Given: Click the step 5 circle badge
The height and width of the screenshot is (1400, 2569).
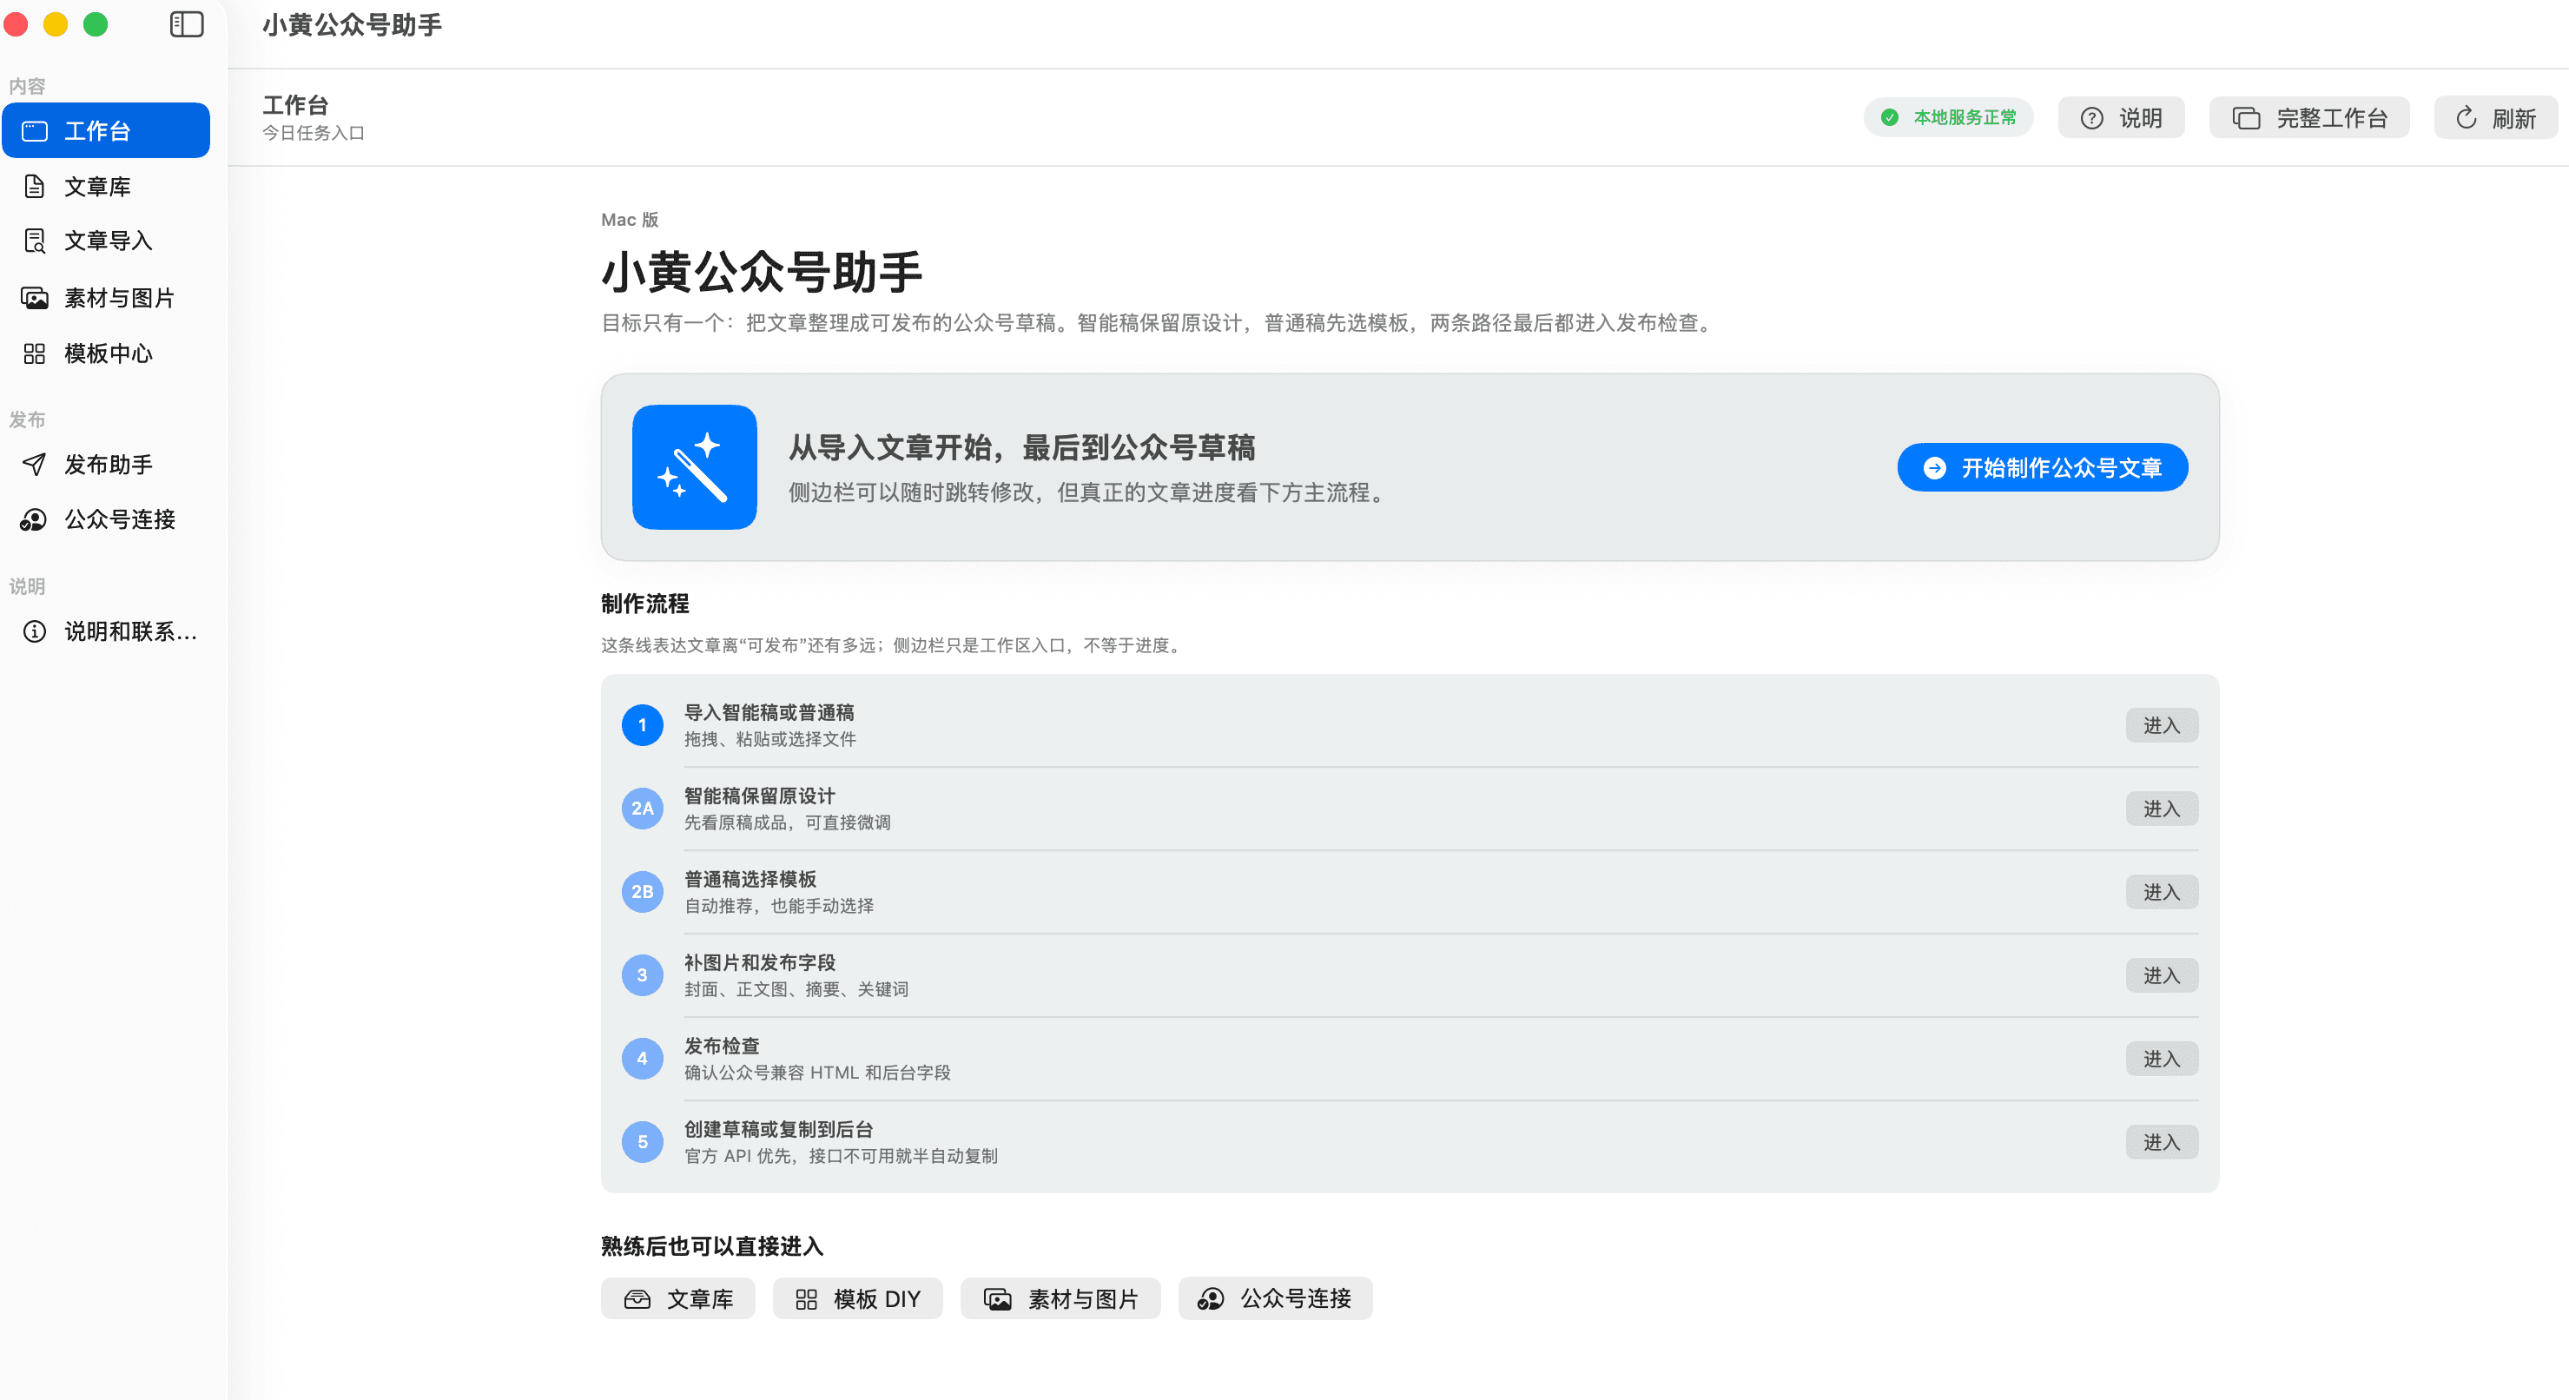Looking at the screenshot, I should tap(643, 1142).
